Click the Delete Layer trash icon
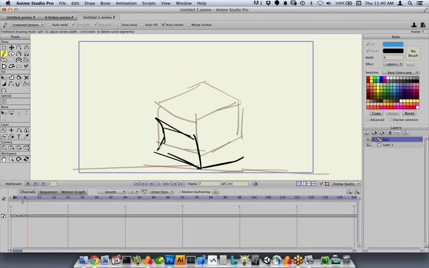The height and width of the screenshot is (268, 429). [x=390, y=133]
